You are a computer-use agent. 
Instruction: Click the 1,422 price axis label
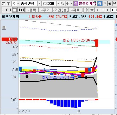click(14, 47)
